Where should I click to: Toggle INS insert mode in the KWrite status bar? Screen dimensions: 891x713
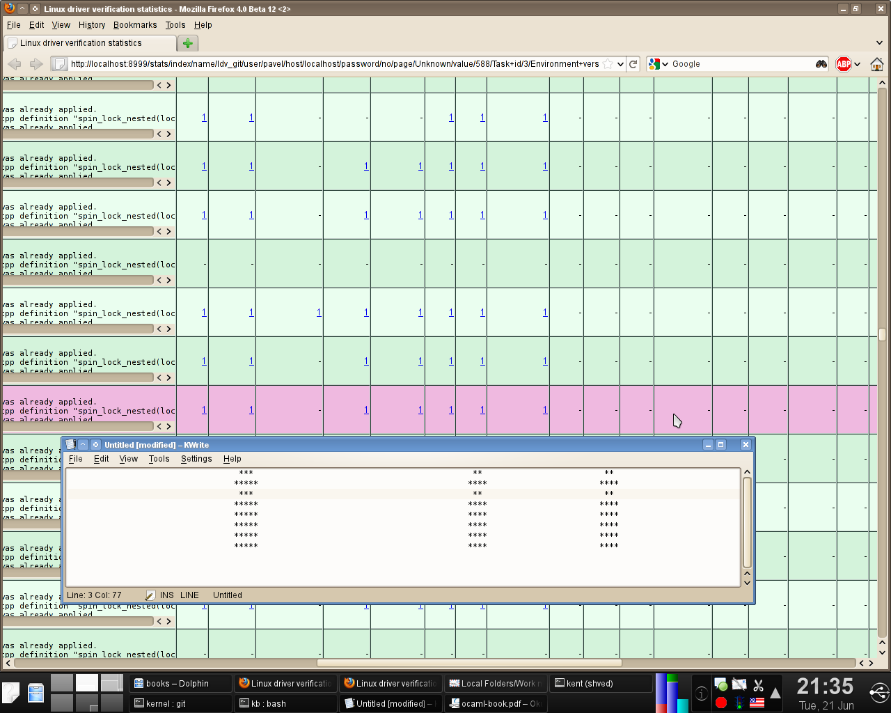point(166,595)
